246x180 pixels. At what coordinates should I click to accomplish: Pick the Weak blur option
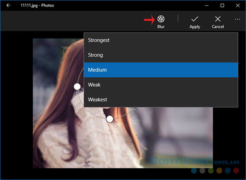point(161,85)
